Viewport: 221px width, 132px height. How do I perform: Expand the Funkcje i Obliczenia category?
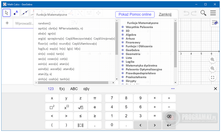123,46
